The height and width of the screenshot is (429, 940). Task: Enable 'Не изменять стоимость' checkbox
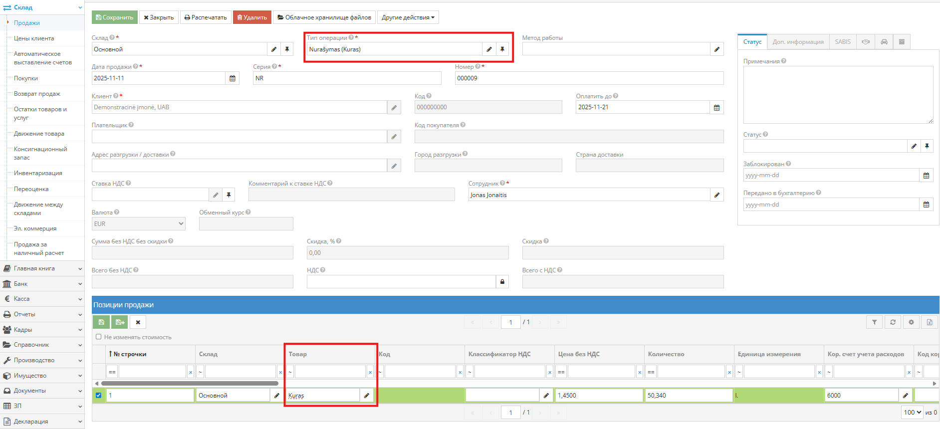(99, 337)
